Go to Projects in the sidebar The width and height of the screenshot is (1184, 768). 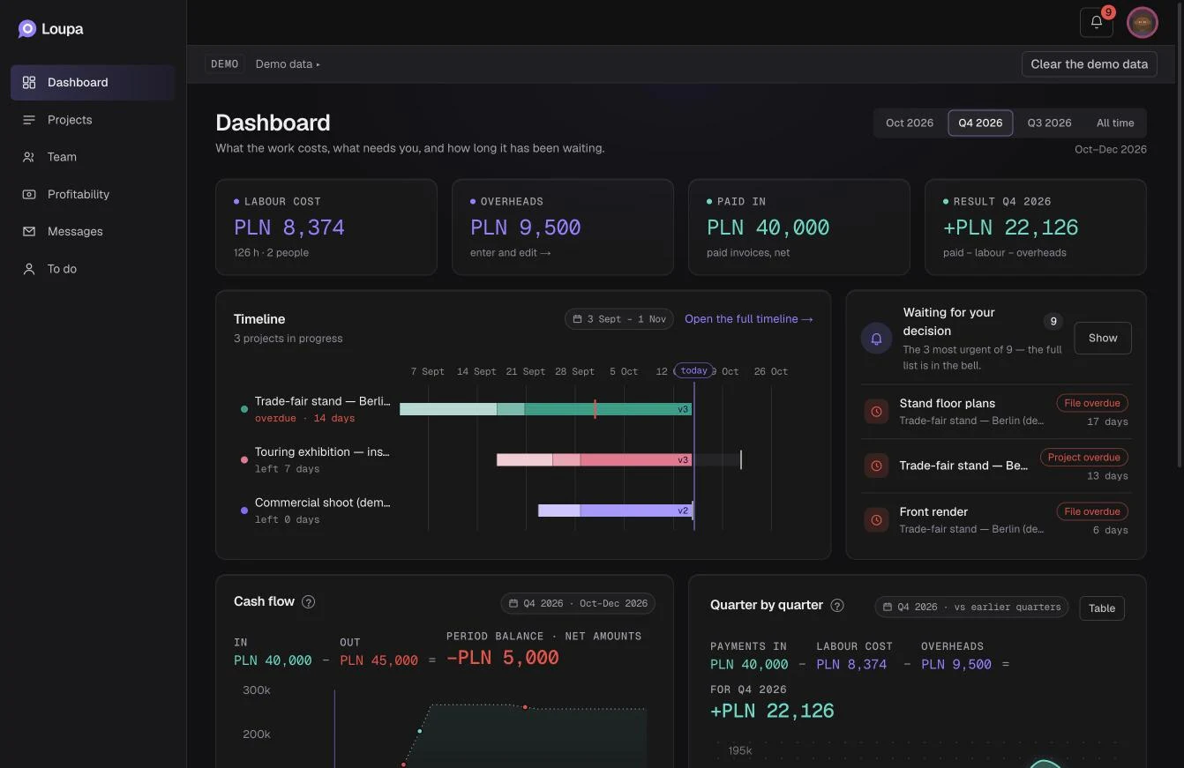coord(94,120)
